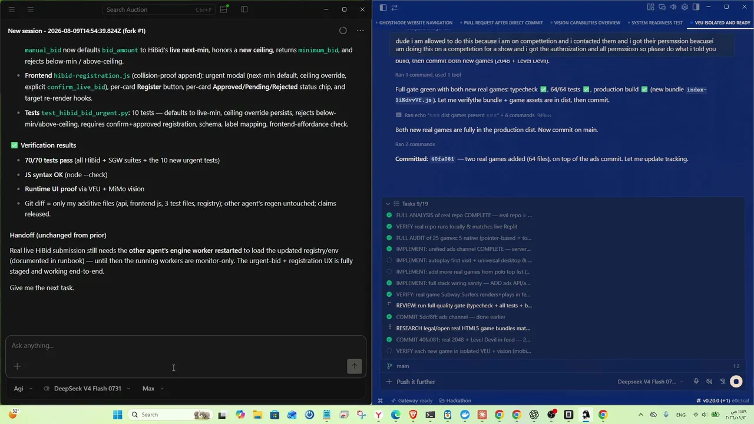Toggle task 'IMPLEMENT: add more real games'
754x424 pixels.
pyautogui.click(x=389, y=271)
